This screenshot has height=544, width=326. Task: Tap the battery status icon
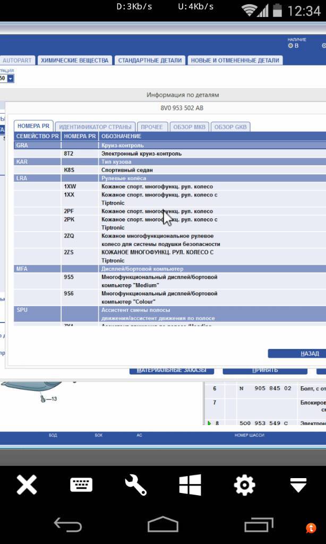pos(277,11)
